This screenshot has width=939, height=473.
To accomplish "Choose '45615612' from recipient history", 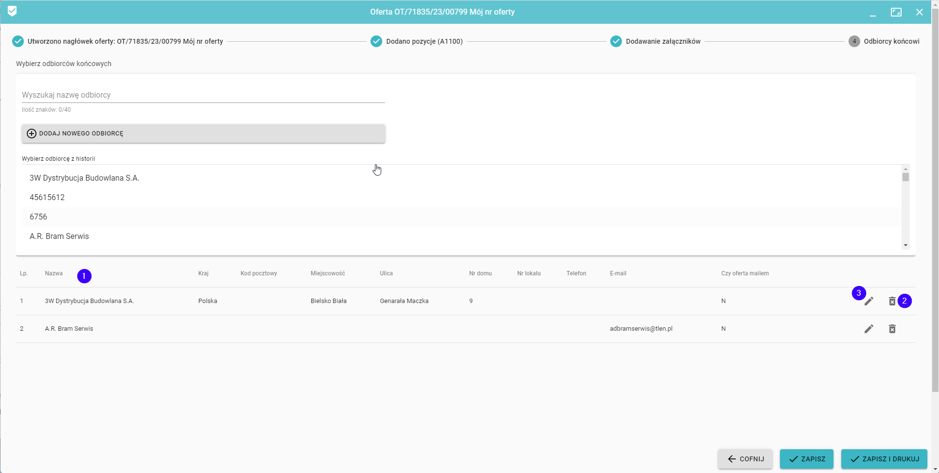I will (47, 198).
